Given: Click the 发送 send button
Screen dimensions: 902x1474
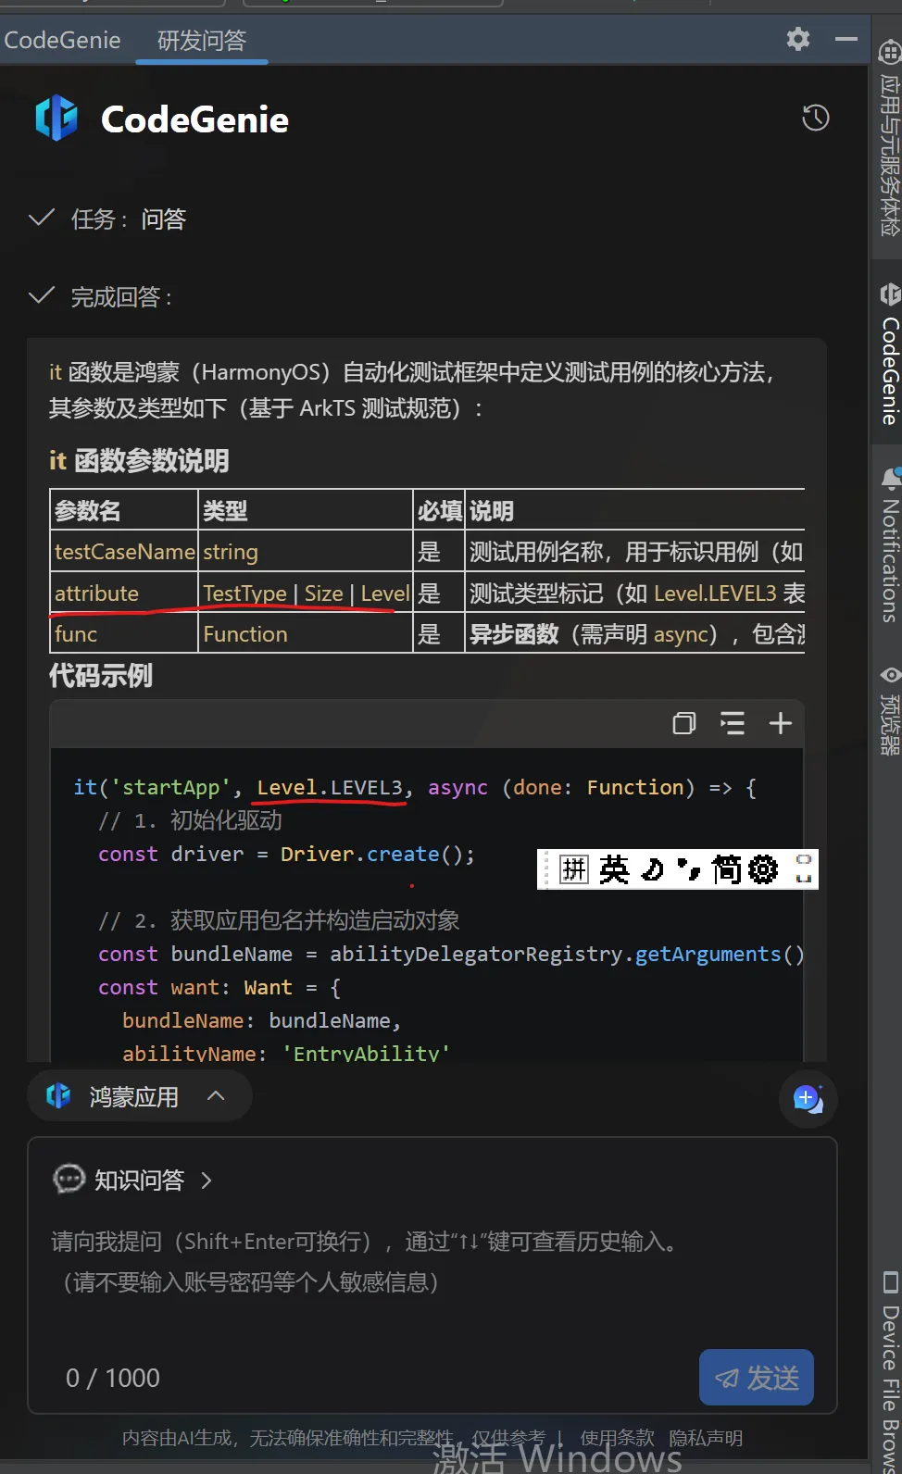Looking at the screenshot, I should click(x=757, y=1378).
